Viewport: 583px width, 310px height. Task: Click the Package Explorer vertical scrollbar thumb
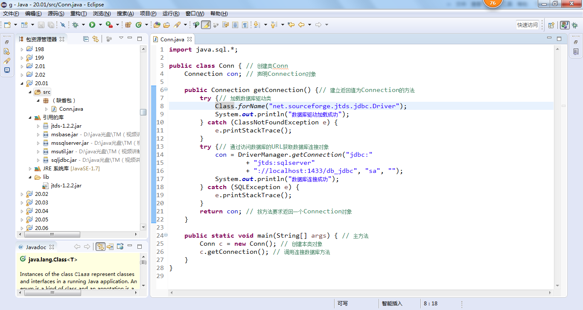coord(143,112)
